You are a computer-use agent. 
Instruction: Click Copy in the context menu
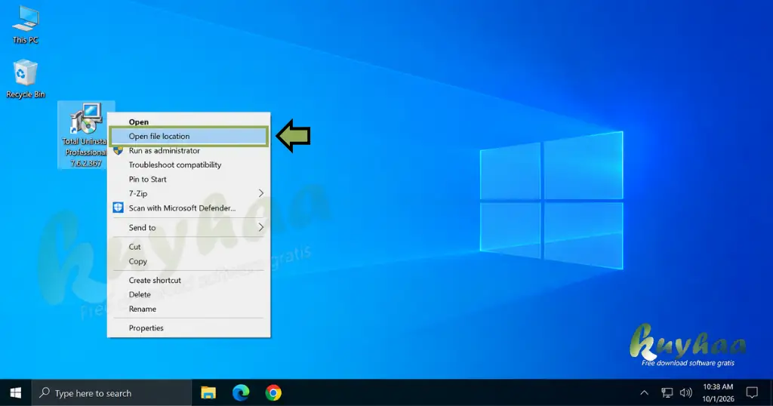pyautogui.click(x=189, y=261)
